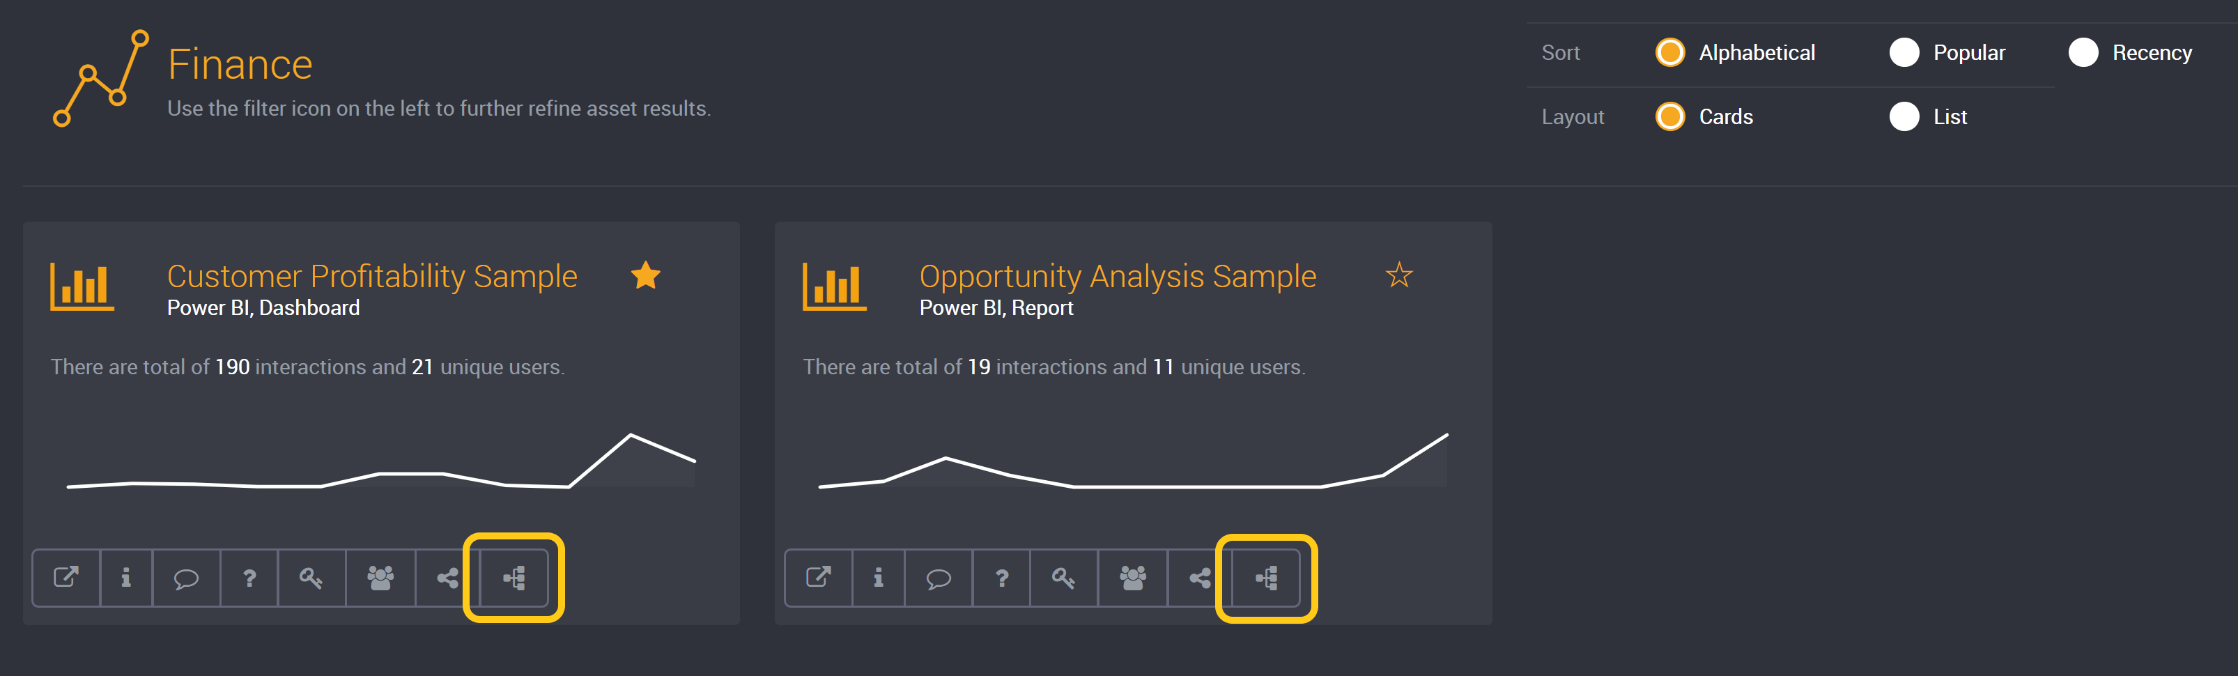The image size is (2238, 676).
Task: Show info for Customer Profitability Sample
Action: pos(126,578)
